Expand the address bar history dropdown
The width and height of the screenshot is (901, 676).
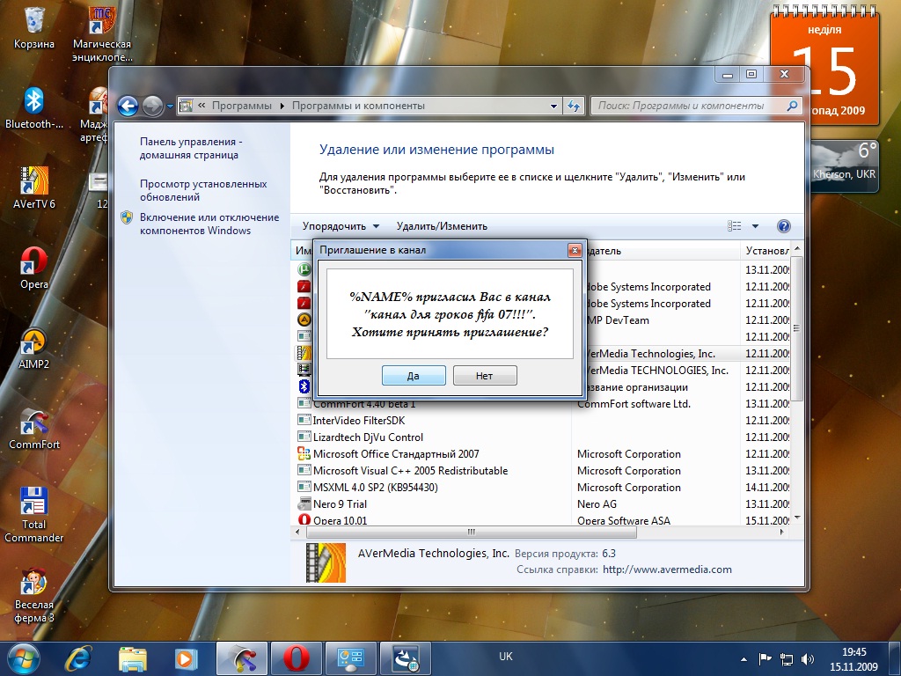coord(553,106)
